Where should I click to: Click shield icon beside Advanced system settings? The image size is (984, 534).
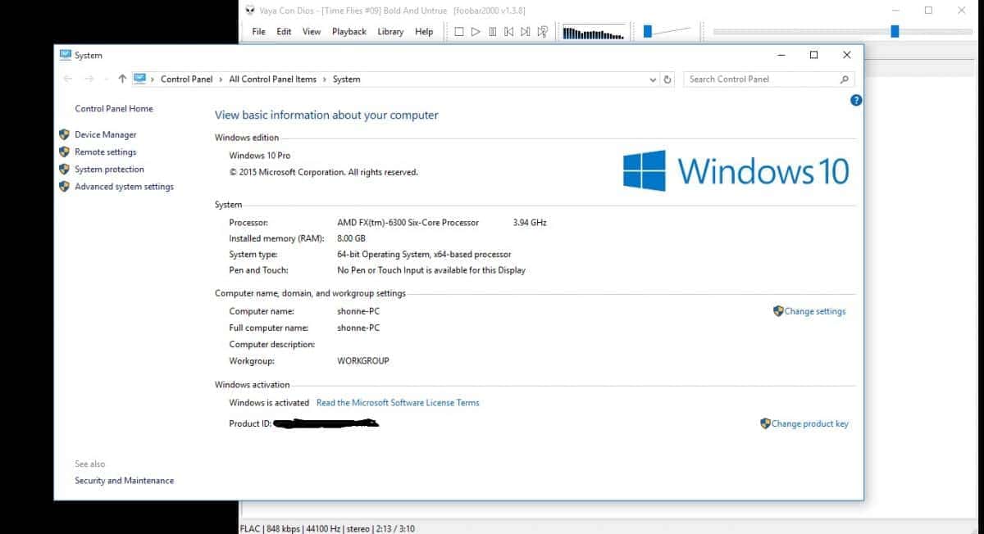click(x=64, y=186)
